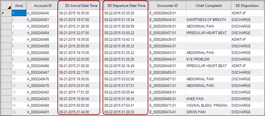Select the highlighted line 1 cell
This screenshot has width=265, height=116.
pos(19,13)
